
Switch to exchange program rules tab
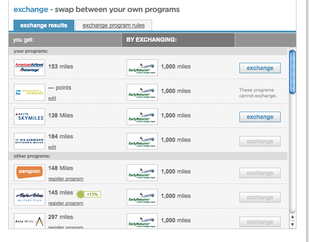[x=114, y=25]
